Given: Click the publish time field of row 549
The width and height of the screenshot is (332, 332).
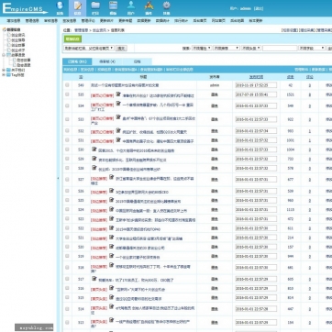Looking at the screenshot, I should click(256, 85).
